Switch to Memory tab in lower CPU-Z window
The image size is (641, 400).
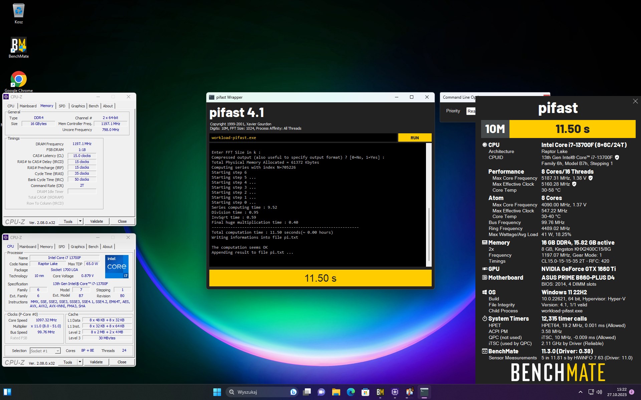[46, 247]
